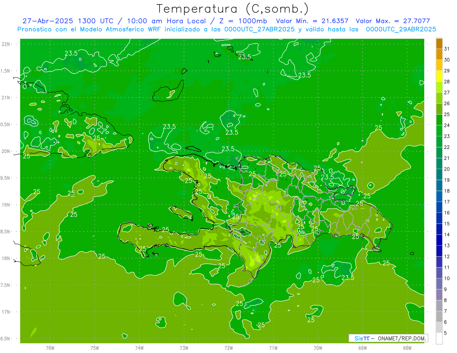Click the '75W' longitude axis label

pos(95,348)
